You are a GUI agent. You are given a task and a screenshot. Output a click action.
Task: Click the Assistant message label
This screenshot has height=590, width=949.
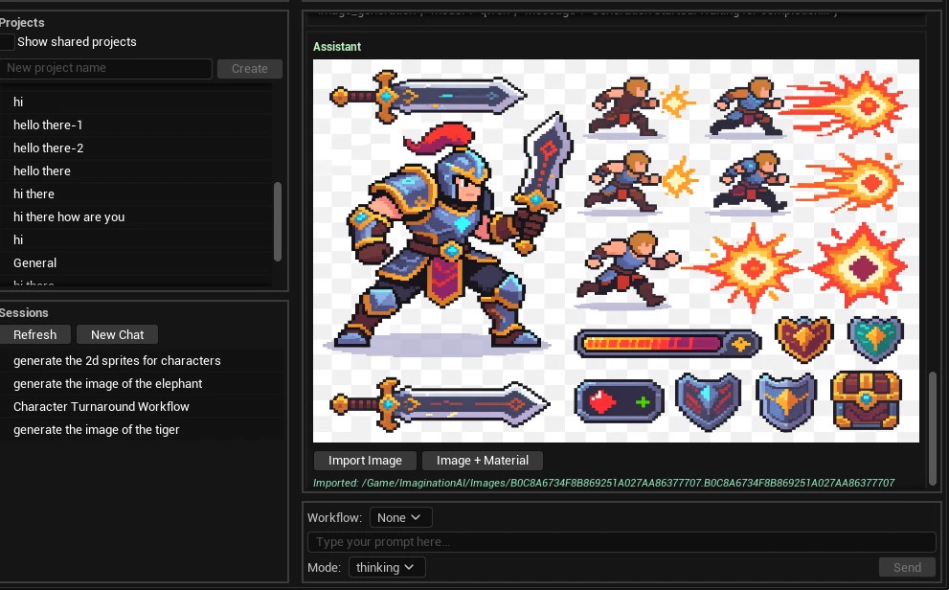coord(337,47)
